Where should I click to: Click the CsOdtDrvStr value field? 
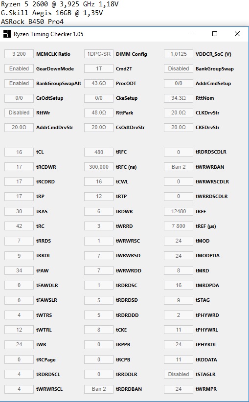tap(99, 127)
